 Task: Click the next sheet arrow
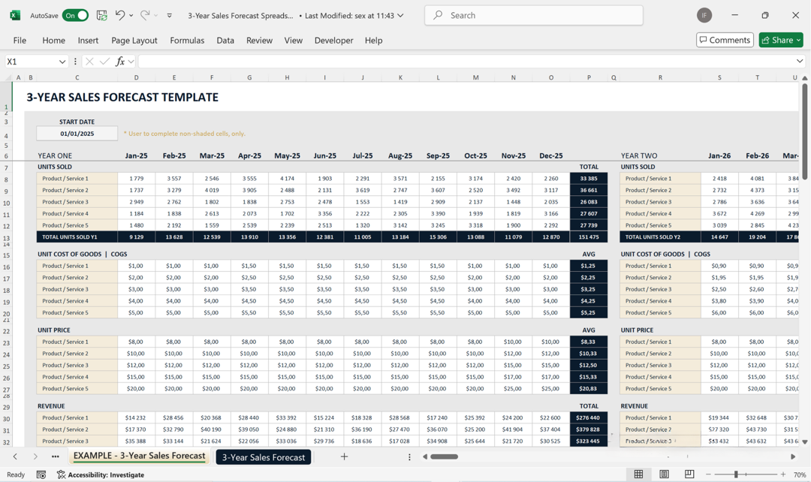(x=35, y=456)
